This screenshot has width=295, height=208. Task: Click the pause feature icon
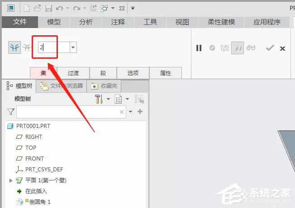point(199,48)
